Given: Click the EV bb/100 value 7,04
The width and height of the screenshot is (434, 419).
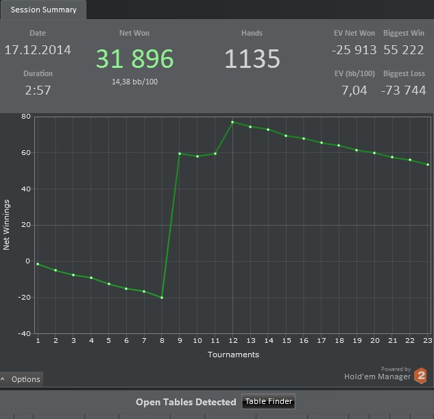Looking at the screenshot, I should tap(354, 91).
